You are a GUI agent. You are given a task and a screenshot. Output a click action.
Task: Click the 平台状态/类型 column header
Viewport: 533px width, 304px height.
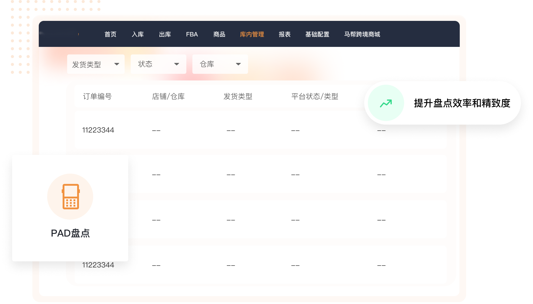click(315, 96)
